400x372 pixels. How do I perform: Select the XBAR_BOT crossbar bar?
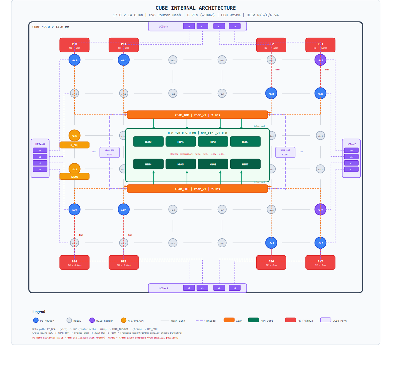197,189
